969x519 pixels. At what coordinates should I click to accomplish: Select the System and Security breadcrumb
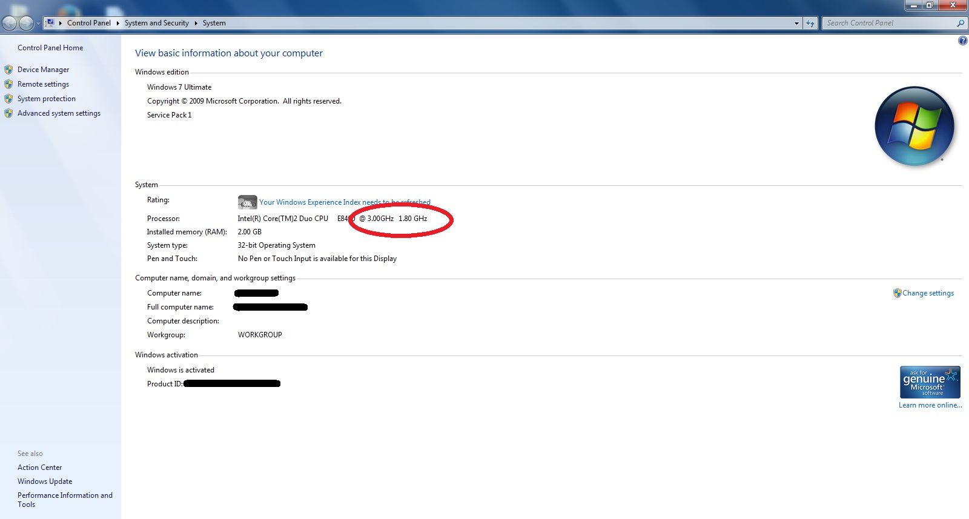pos(157,23)
